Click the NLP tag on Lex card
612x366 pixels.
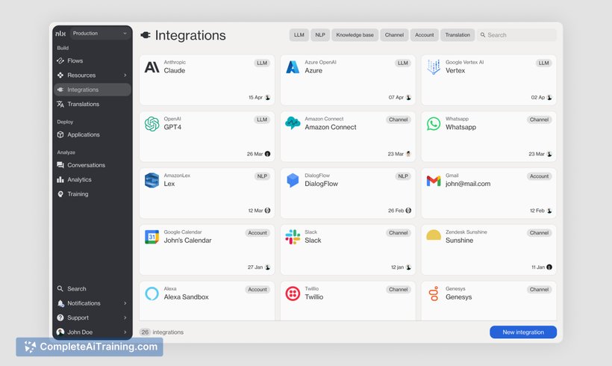pos(262,176)
